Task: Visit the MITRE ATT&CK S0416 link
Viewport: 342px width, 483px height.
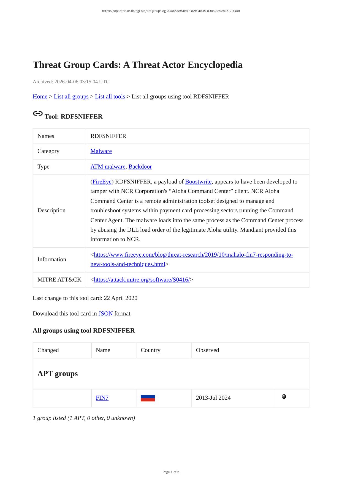Action: pos(142,280)
